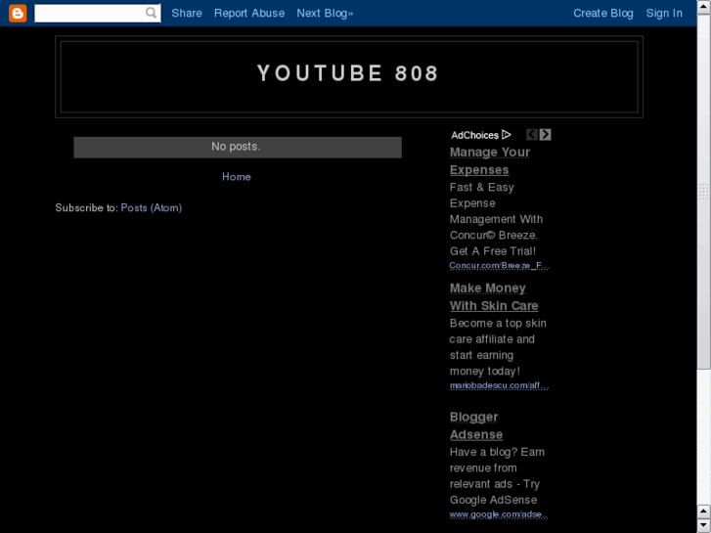Viewport: 711px width, 533px height.
Task: Click the 'Subscribe to:' label
Action: click(87, 207)
